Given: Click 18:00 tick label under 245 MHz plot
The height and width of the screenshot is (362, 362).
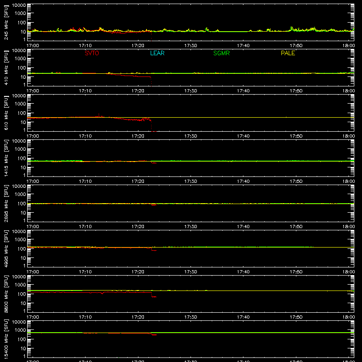Looking at the screenshot, I should click(348, 46).
